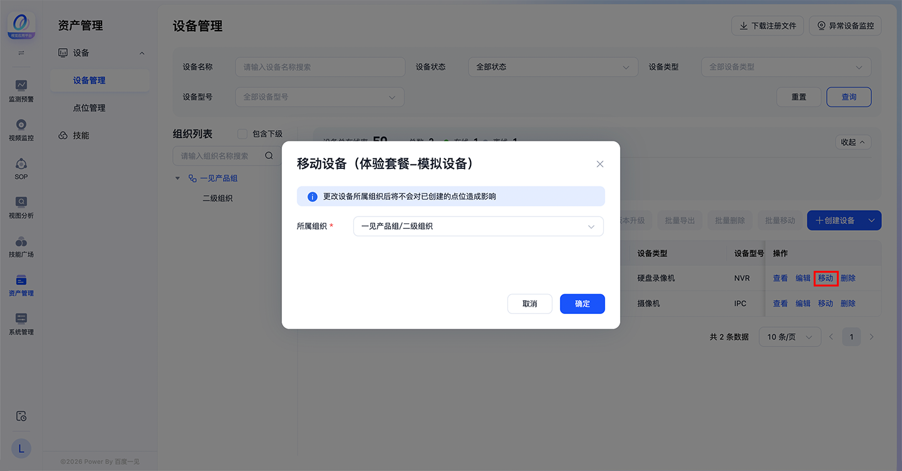Close the 移动设备 dialog

tap(600, 164)
